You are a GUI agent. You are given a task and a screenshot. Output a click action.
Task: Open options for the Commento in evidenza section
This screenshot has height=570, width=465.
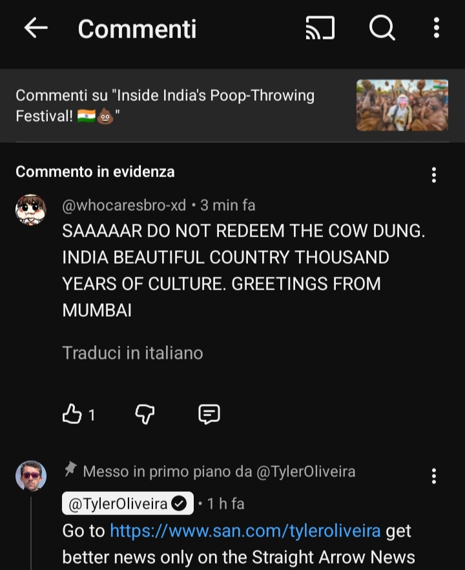click(x=434, y=175)
